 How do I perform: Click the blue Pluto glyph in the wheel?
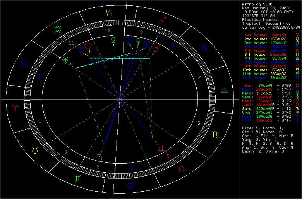[x=147, y=43]
